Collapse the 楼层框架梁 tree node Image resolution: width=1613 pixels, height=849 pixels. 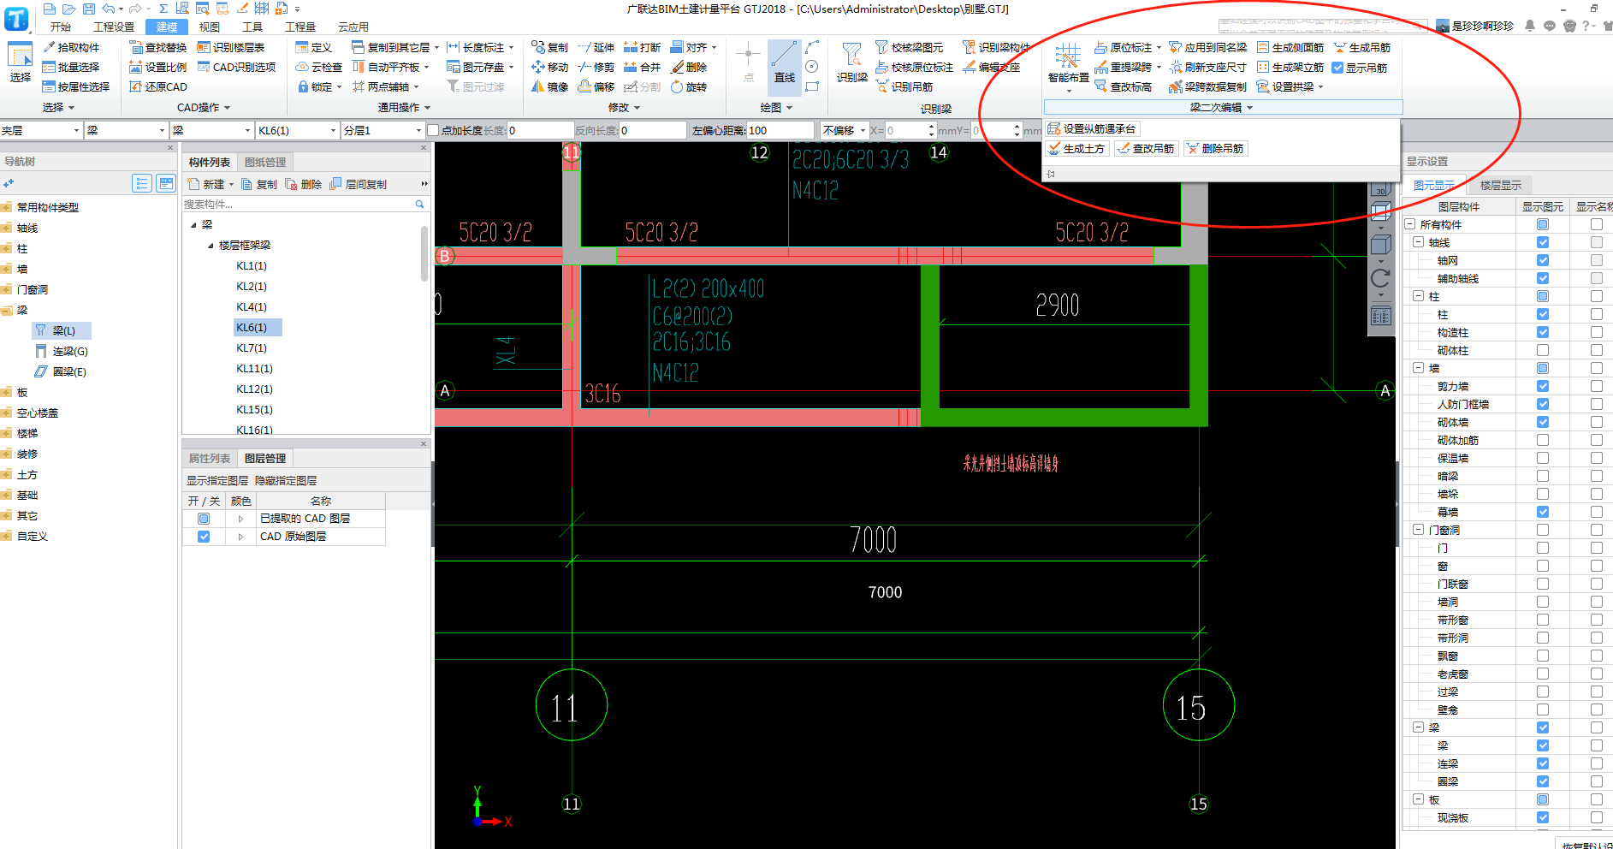[211, 246]
